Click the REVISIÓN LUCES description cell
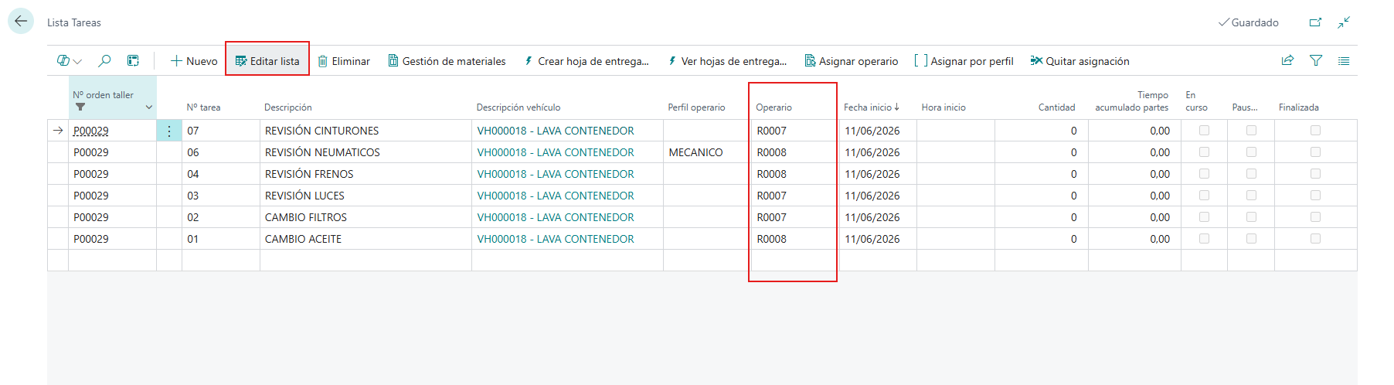The width and height of the screenshot is (1394, 385). tap(365, 196)
